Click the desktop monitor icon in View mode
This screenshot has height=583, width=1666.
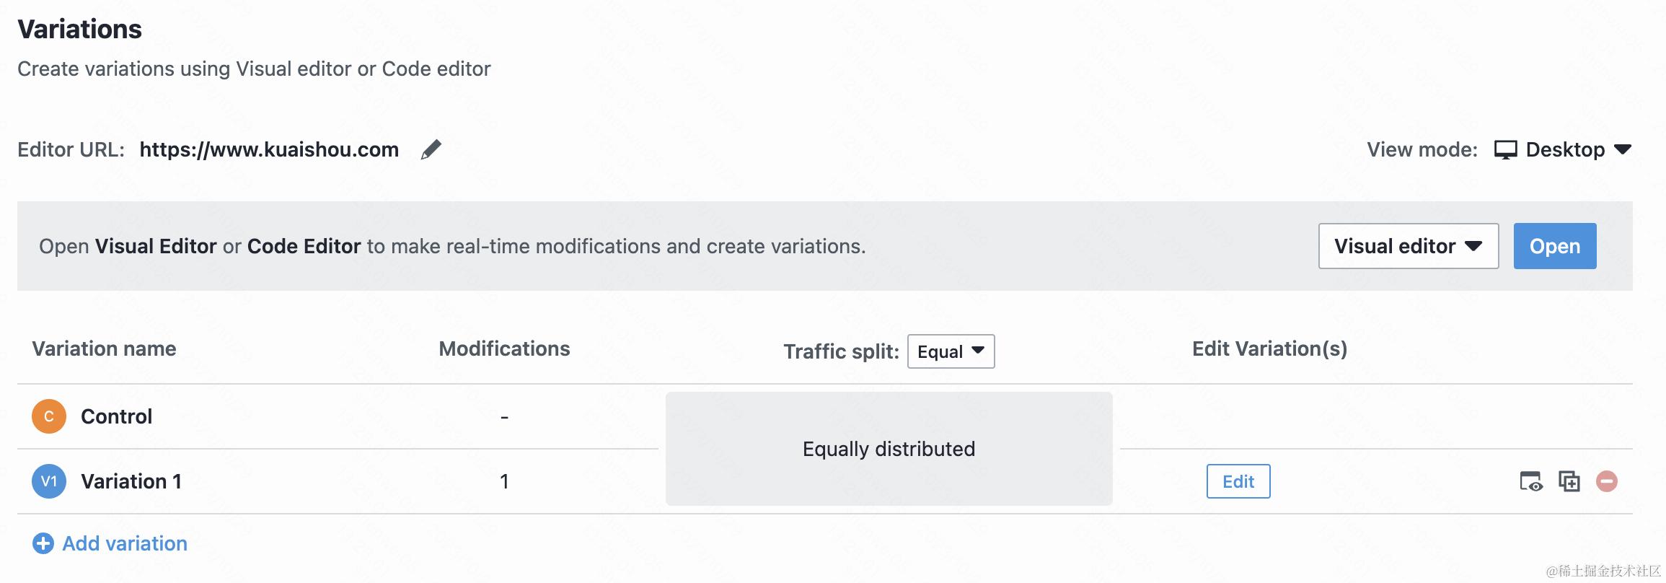tap(1506, 149)
